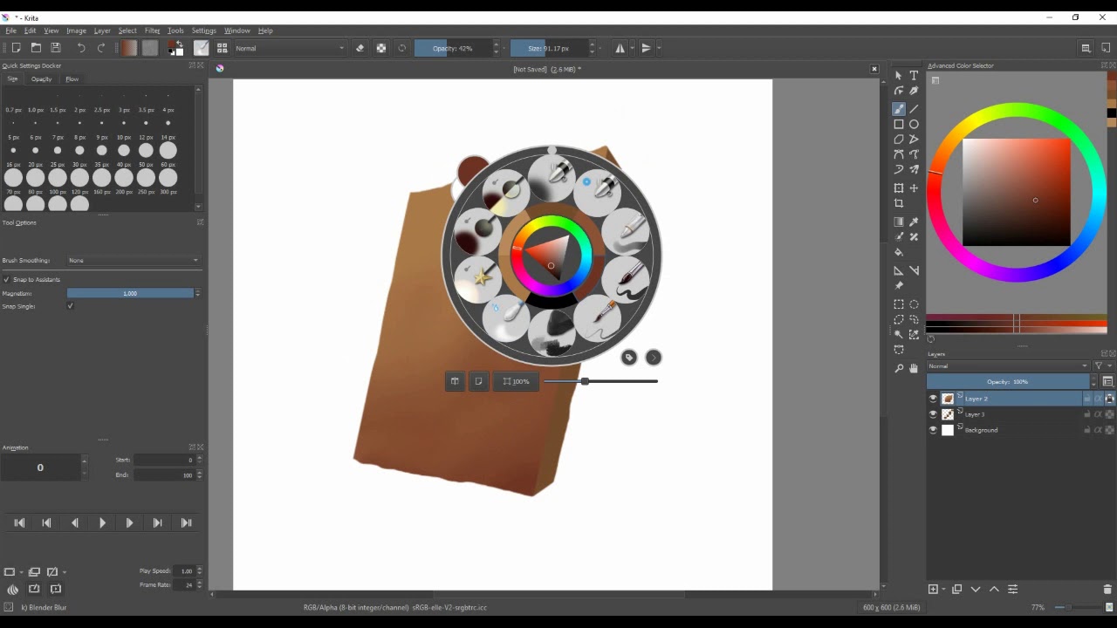Open blending mode Normal dropdown in toolbar
The height and width of the screenshot is (628, 1117).
pyautogui.click(x=290, y=48)
